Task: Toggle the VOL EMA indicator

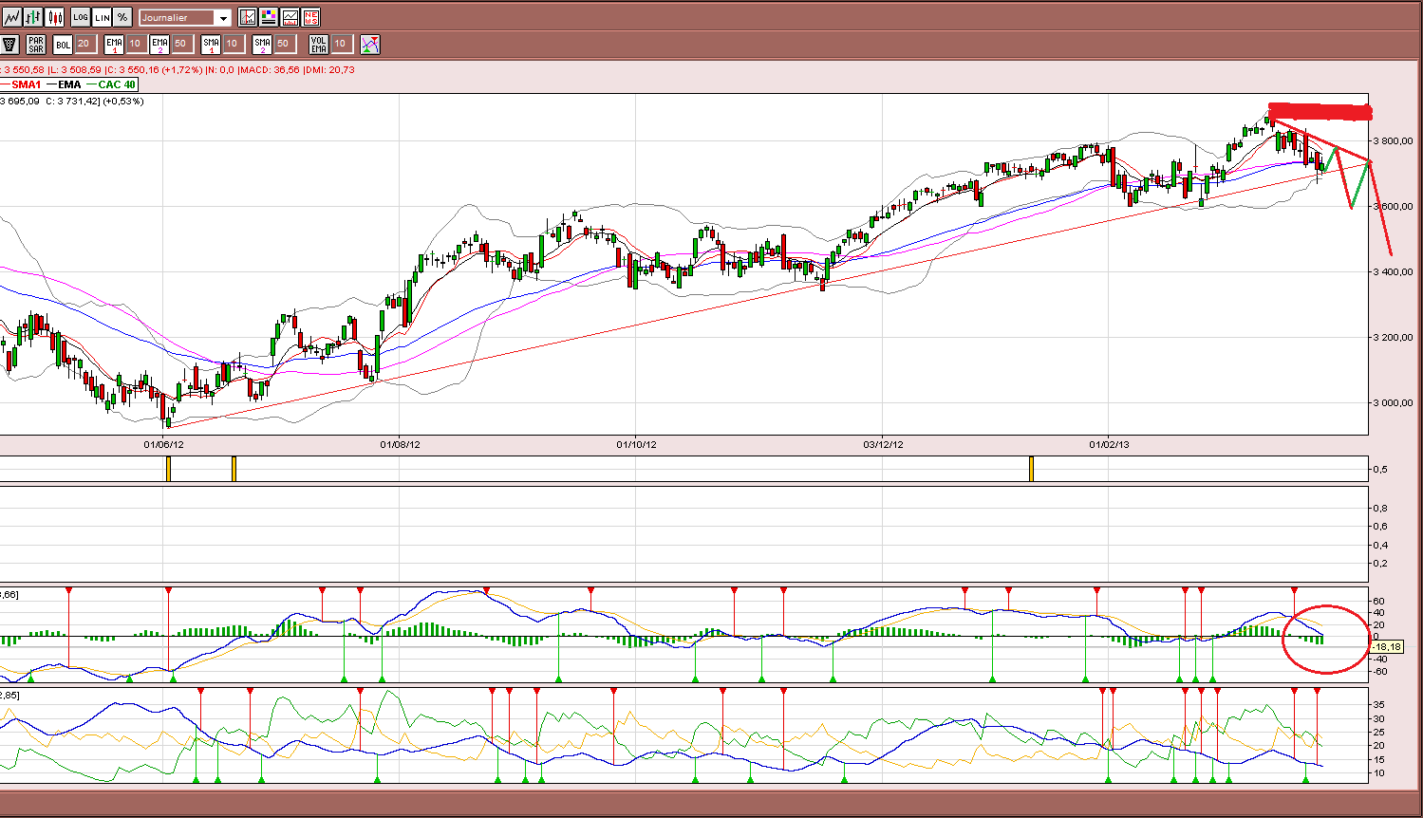Action: tap(319, 44)
